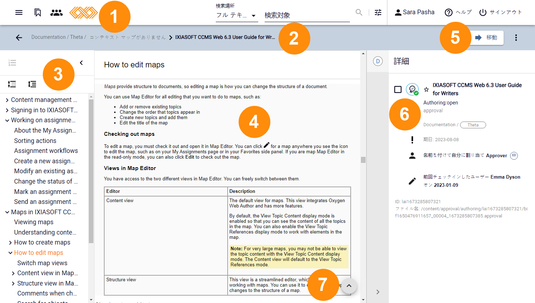Image resolution: width=535 pixels, height=303 pixels.
Task: Click the Move button
Action: [486, 37]
